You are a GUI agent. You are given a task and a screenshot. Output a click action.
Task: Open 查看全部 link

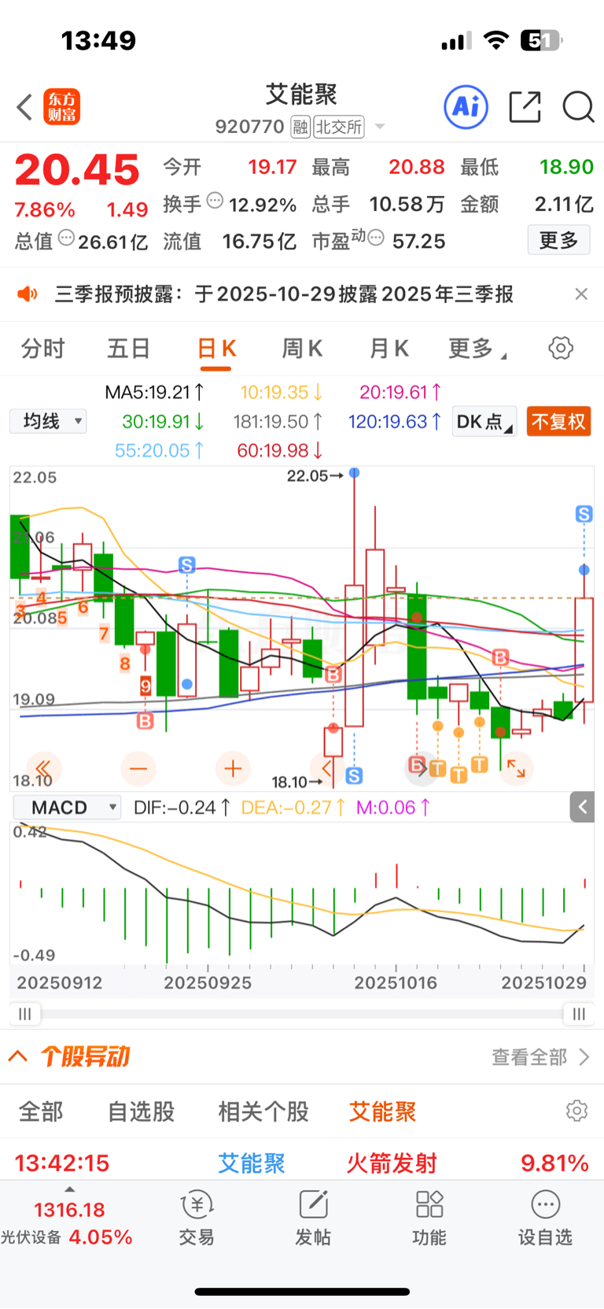click(540, 1057)
